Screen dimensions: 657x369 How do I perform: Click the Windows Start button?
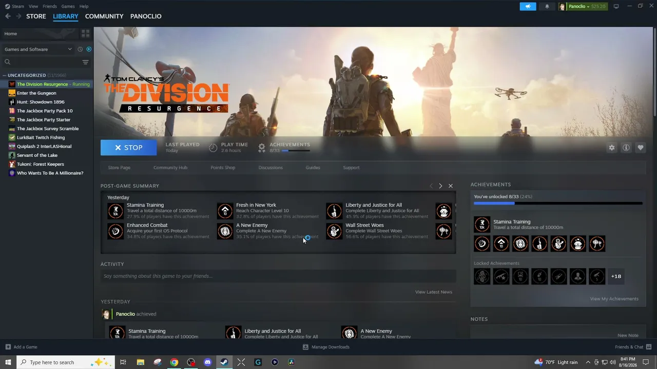(8, 362)
